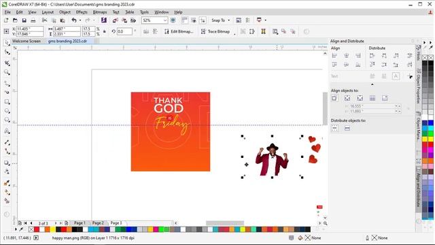Align bottom icon in Align panel
The width and height of the screenshot is (435, 245).
pos(358,65)
